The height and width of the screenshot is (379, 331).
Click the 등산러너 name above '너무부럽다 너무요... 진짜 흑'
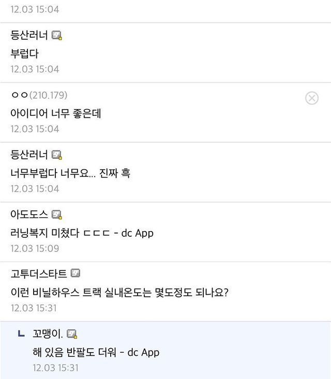[x=29, y=155]
